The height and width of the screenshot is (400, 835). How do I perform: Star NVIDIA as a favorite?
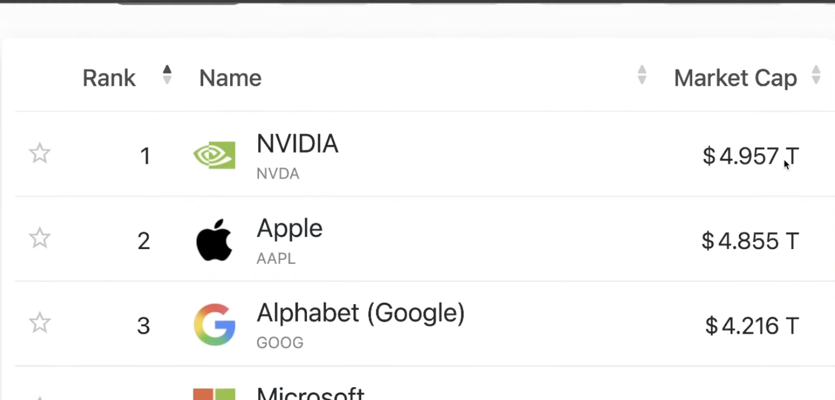[40, 154]
